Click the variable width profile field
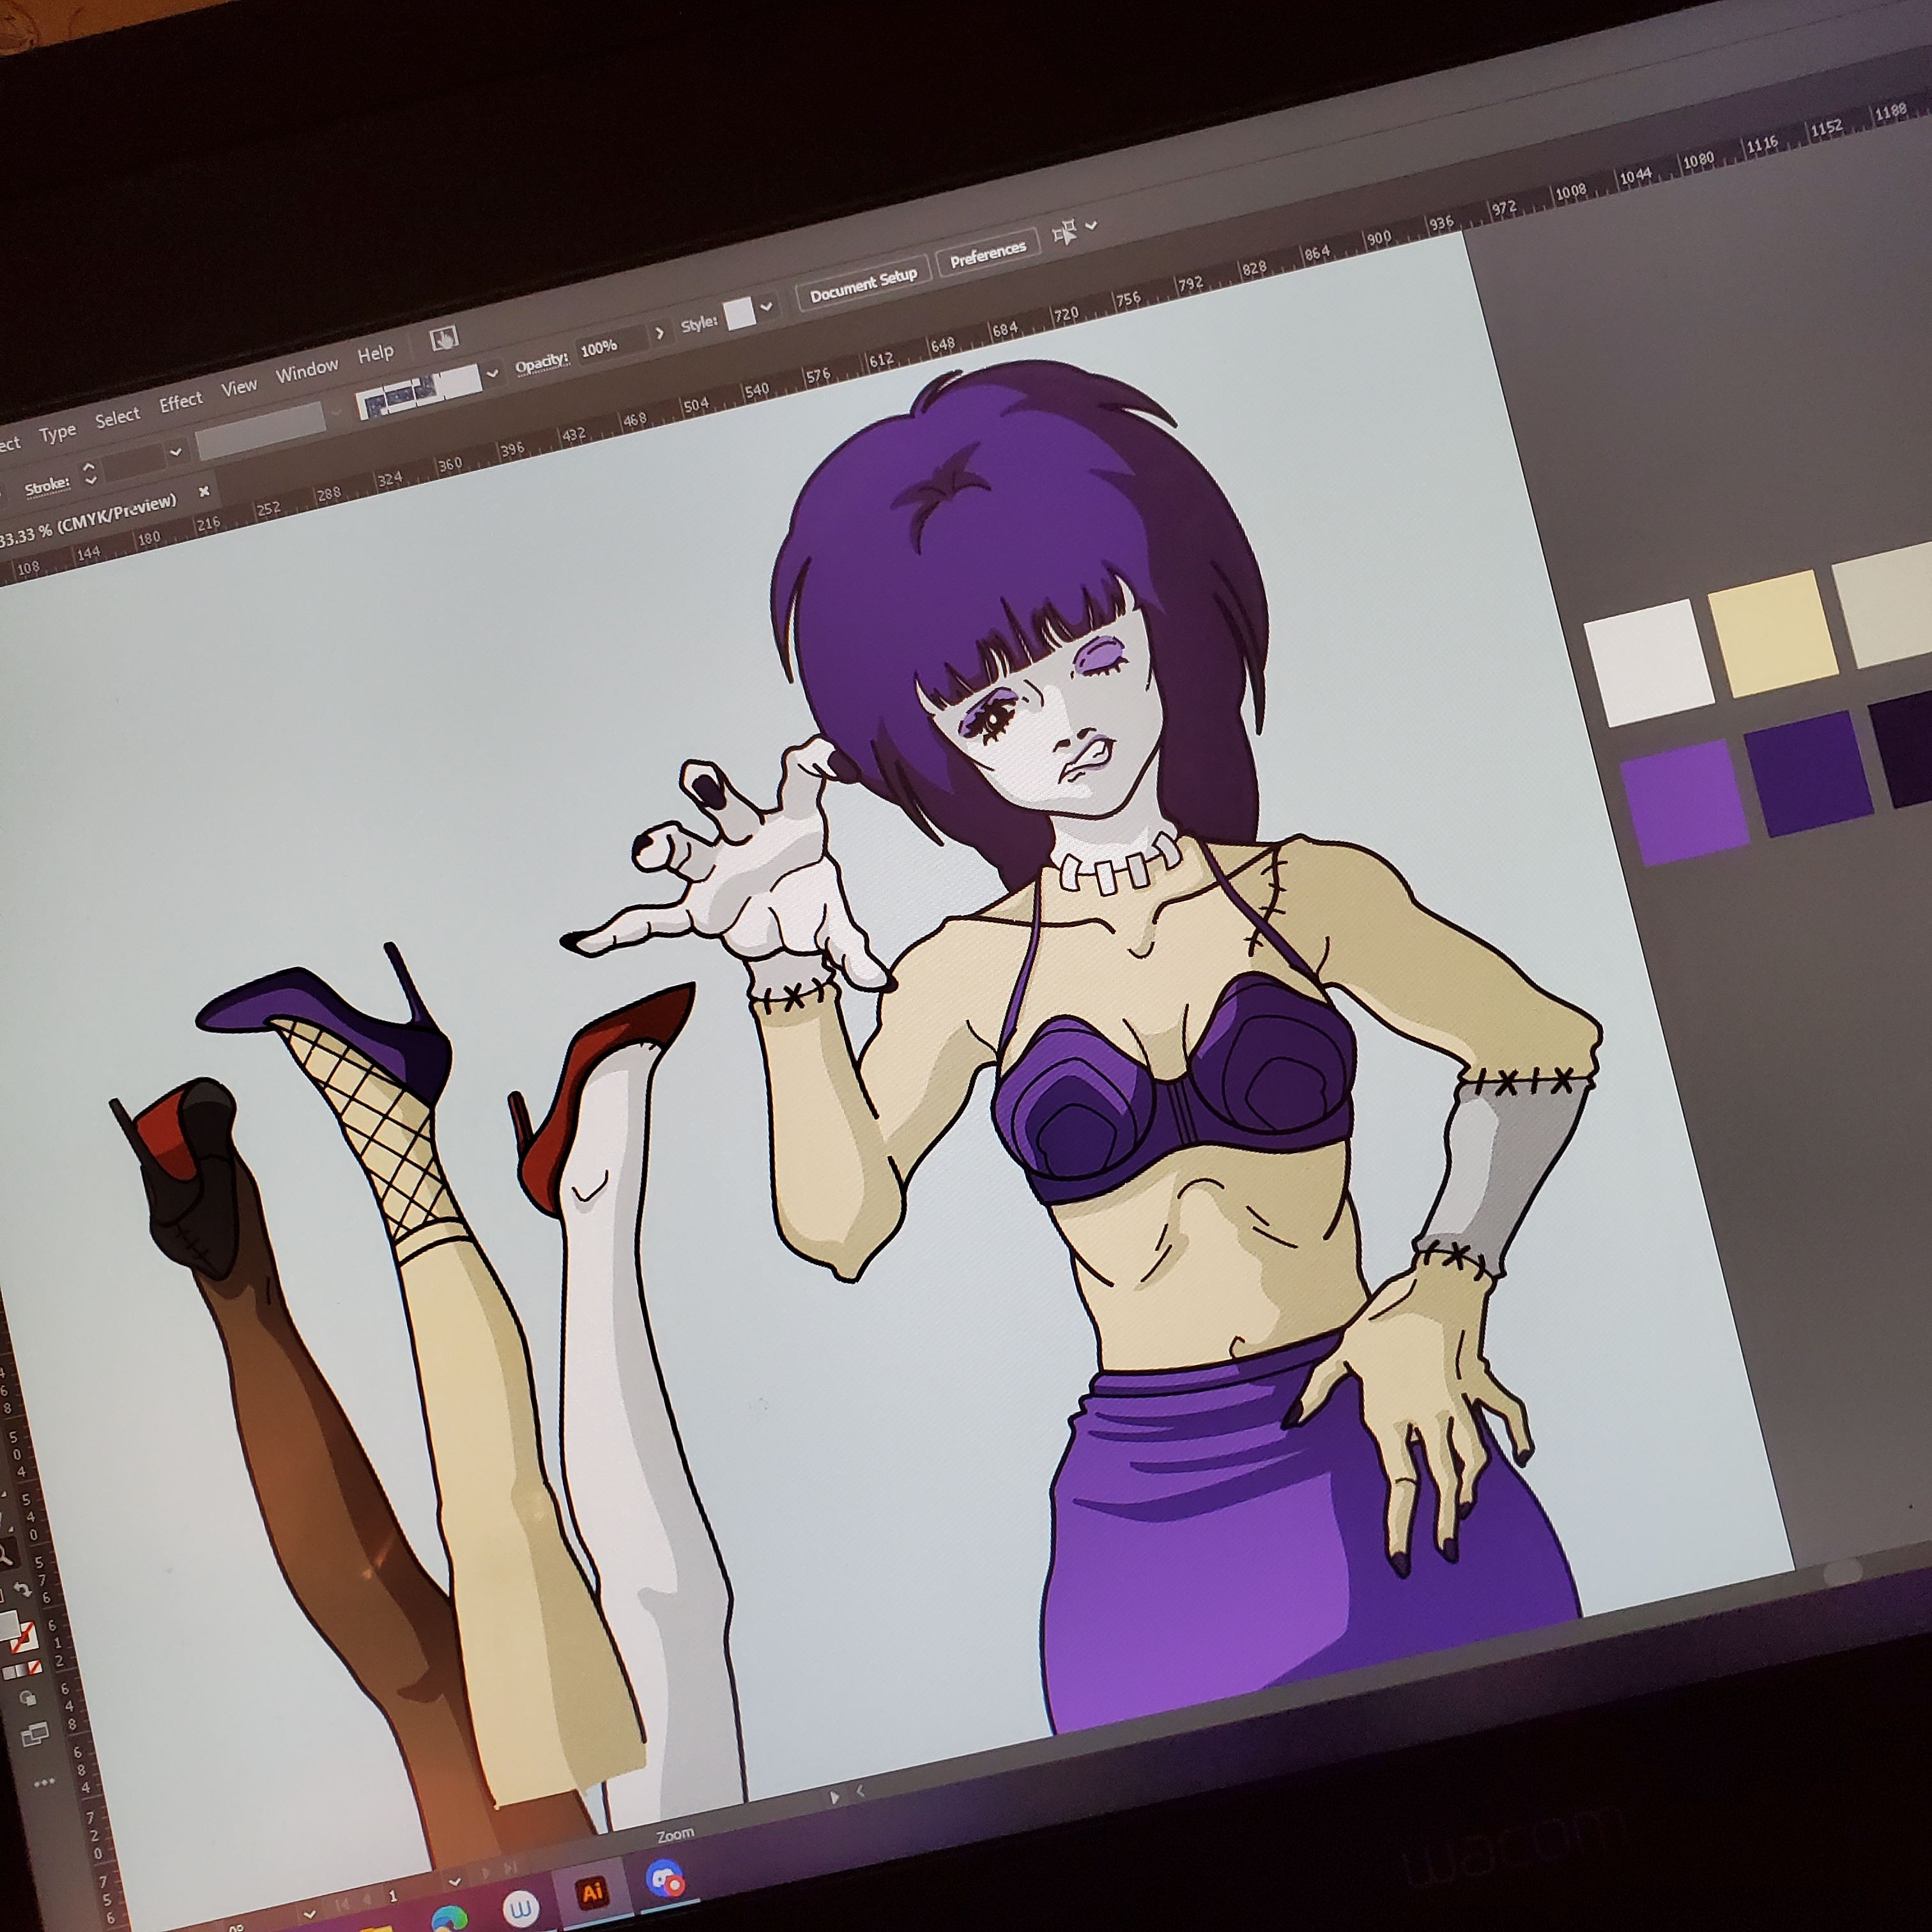The image size is (1932, 1932). click(261, 431)
